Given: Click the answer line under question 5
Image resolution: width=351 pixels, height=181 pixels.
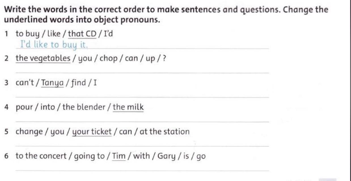Looking at the screenshot, I should (x=142, y=146).
